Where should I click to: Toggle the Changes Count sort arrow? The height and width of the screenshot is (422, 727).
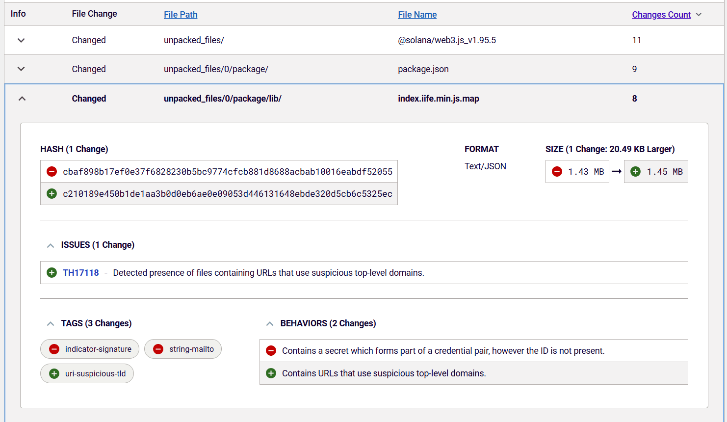[699, 15]
